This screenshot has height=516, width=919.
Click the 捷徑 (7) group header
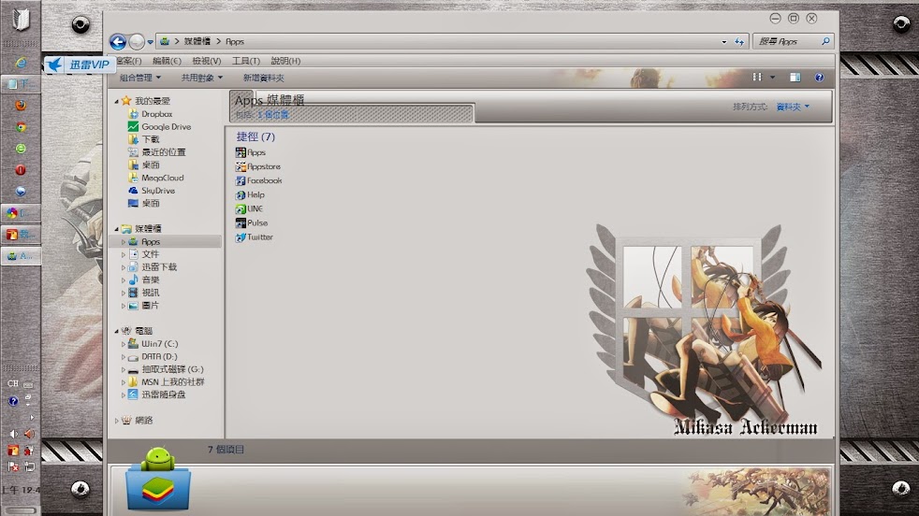point(255,137)
